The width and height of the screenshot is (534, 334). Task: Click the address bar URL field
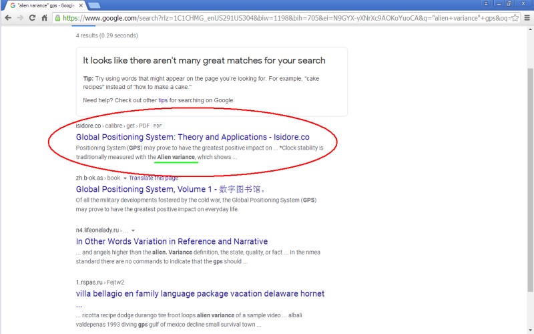point(286,18)
